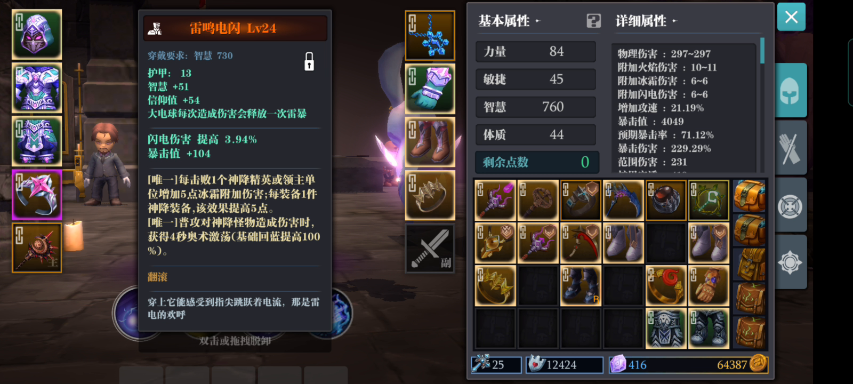Switch to the gloves side tab
The width and height of the screenshot is (853, 384).
(x=790, y=148)
